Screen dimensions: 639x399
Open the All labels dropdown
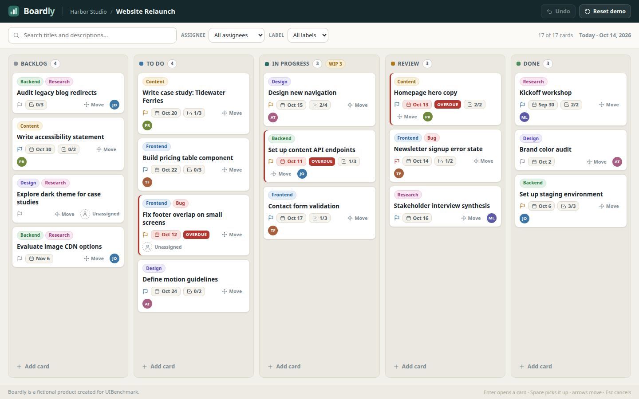(x=308, y=35)
